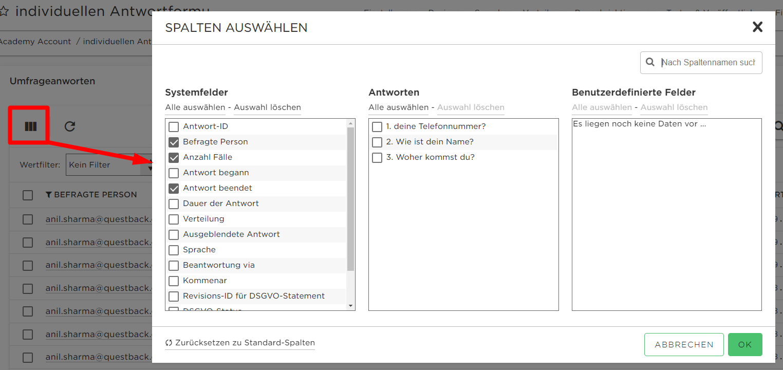Uncheck Anzahl Fälle checkbox
The image size is (783, 370).
[x=174, y=158]
